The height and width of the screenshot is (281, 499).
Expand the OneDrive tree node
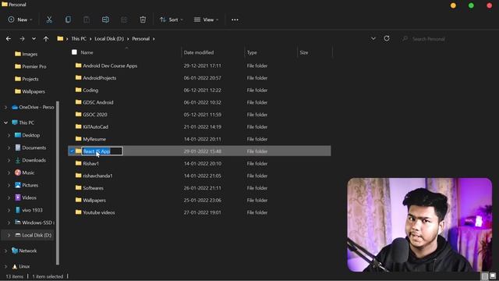[5, 108]
